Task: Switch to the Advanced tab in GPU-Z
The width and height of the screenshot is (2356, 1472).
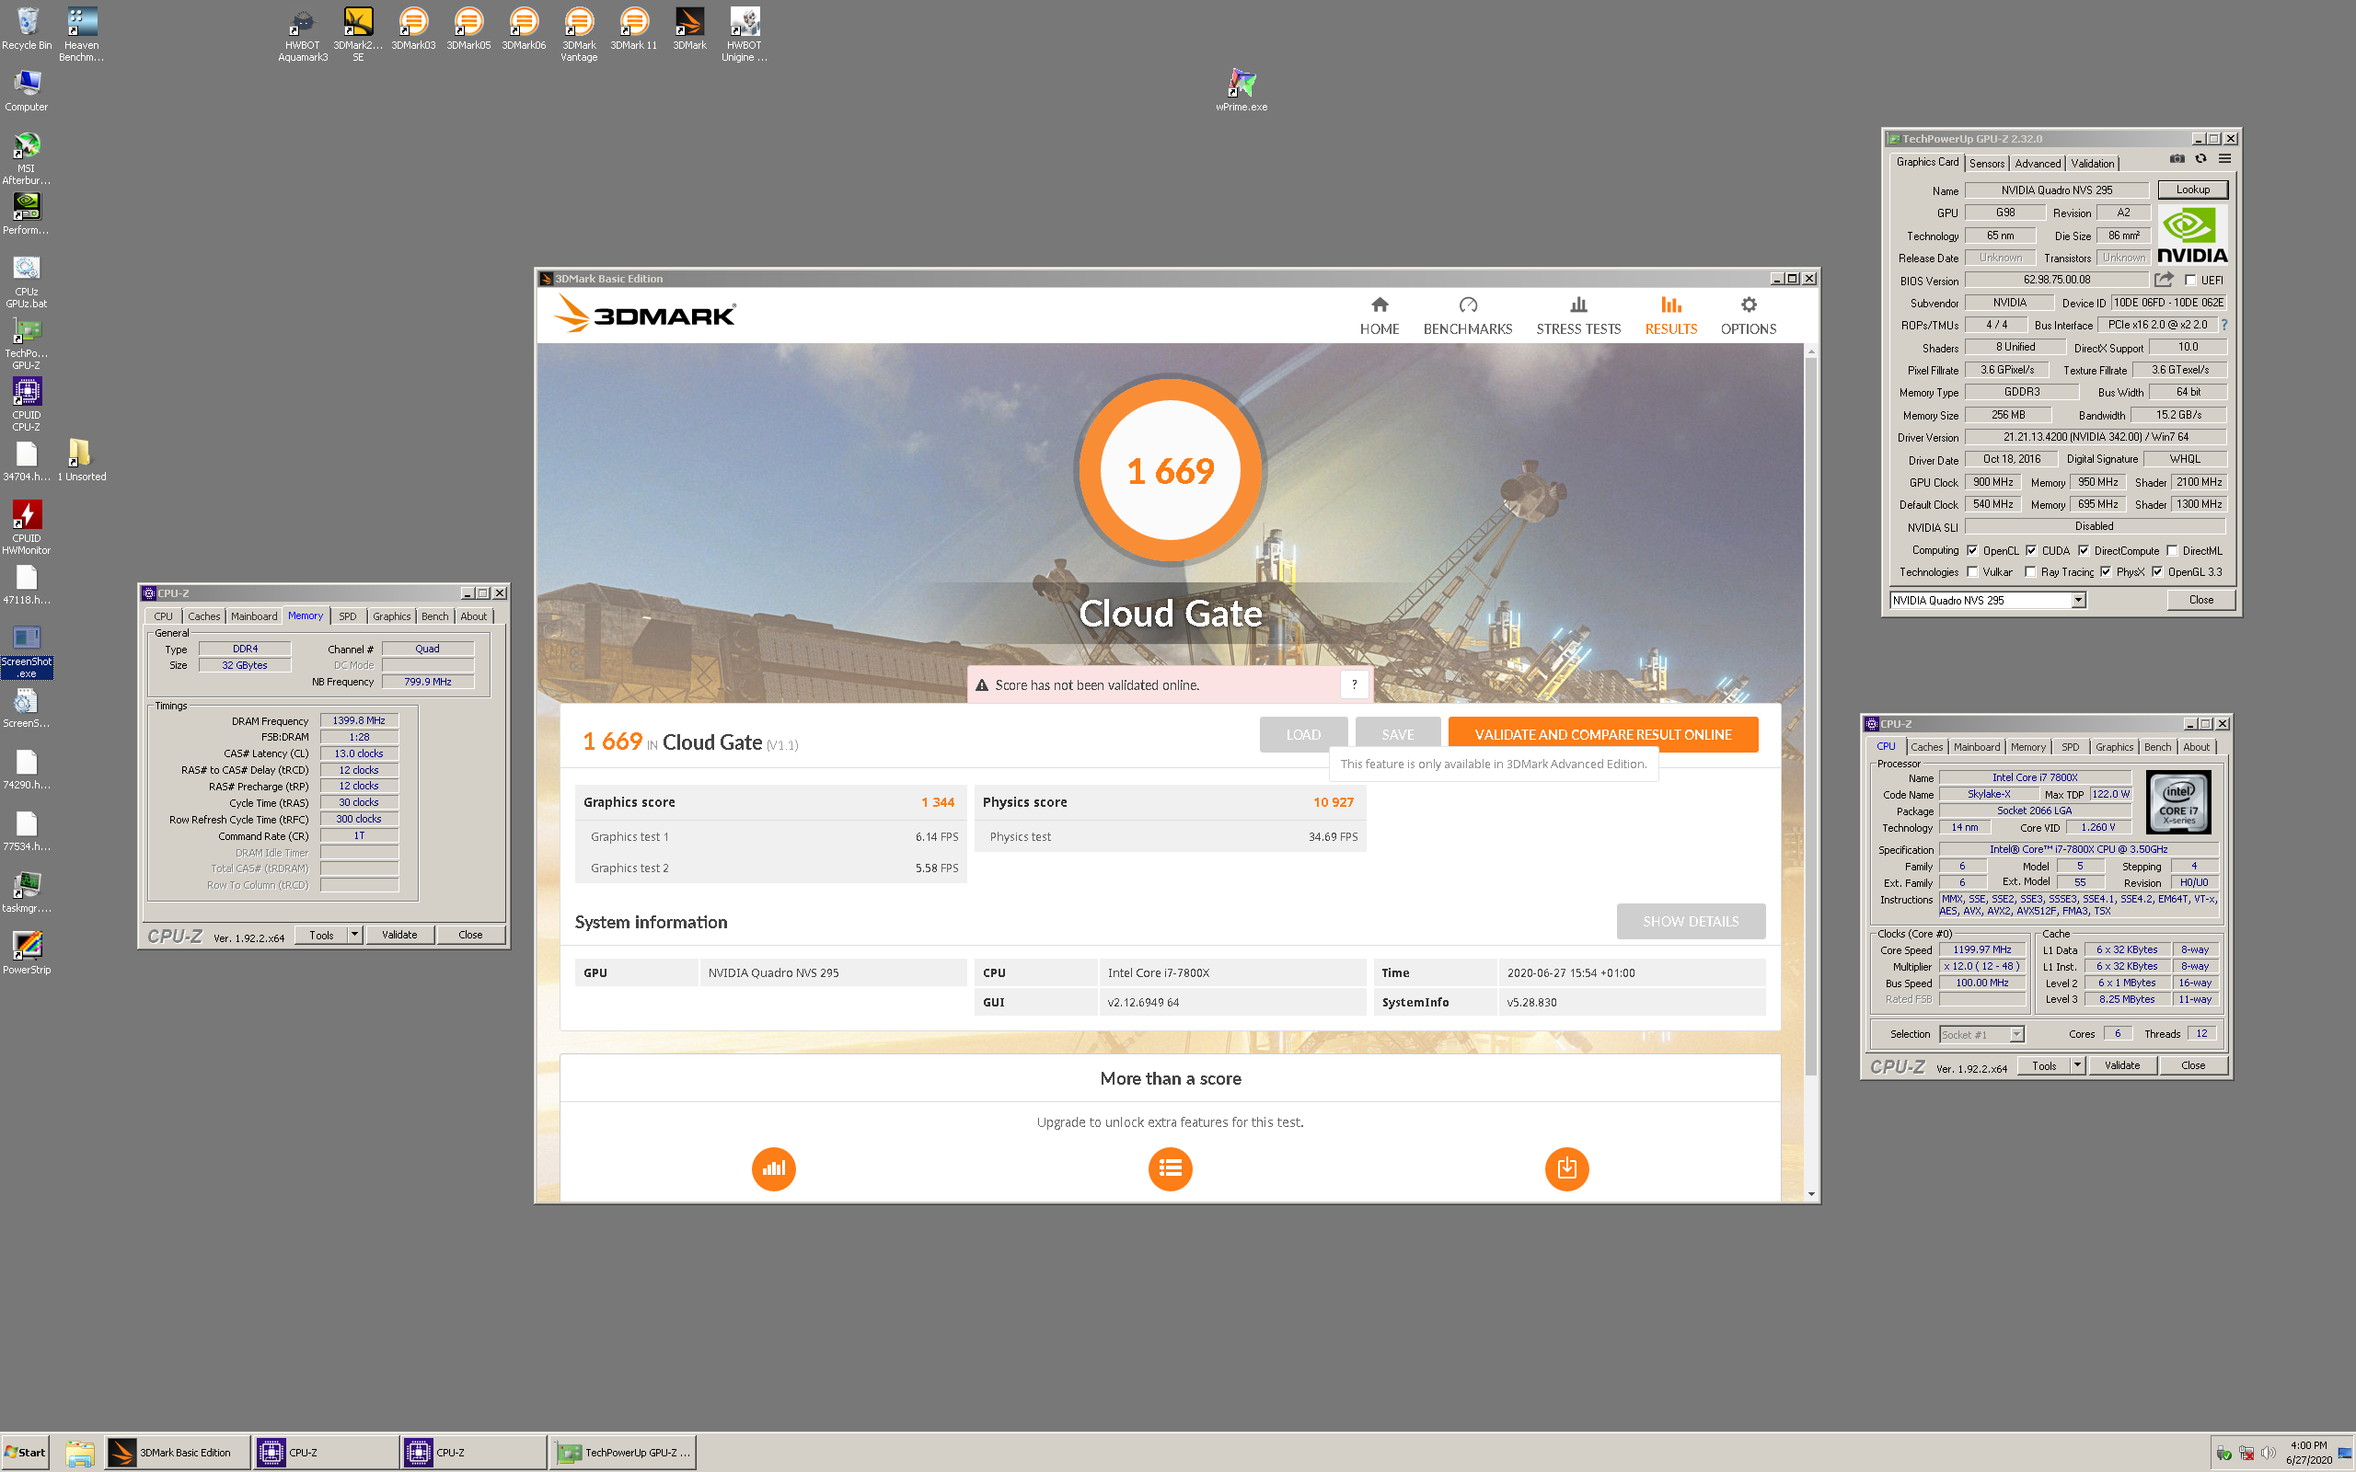Action: tap(2038, 164)
